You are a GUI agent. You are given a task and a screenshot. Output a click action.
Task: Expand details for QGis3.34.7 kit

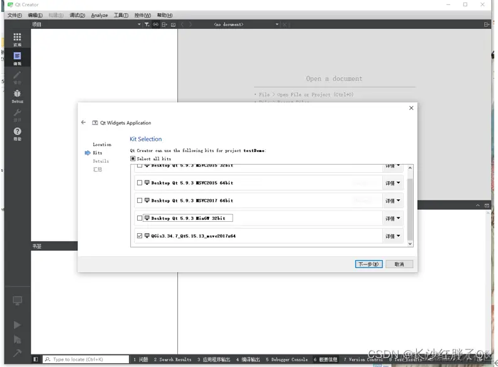coord(393,236)
